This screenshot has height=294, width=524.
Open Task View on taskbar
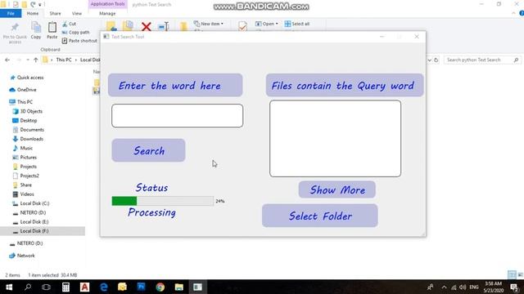[x=46, y=287]
